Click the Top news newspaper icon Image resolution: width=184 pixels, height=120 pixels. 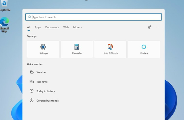click(x=31, y=81)
